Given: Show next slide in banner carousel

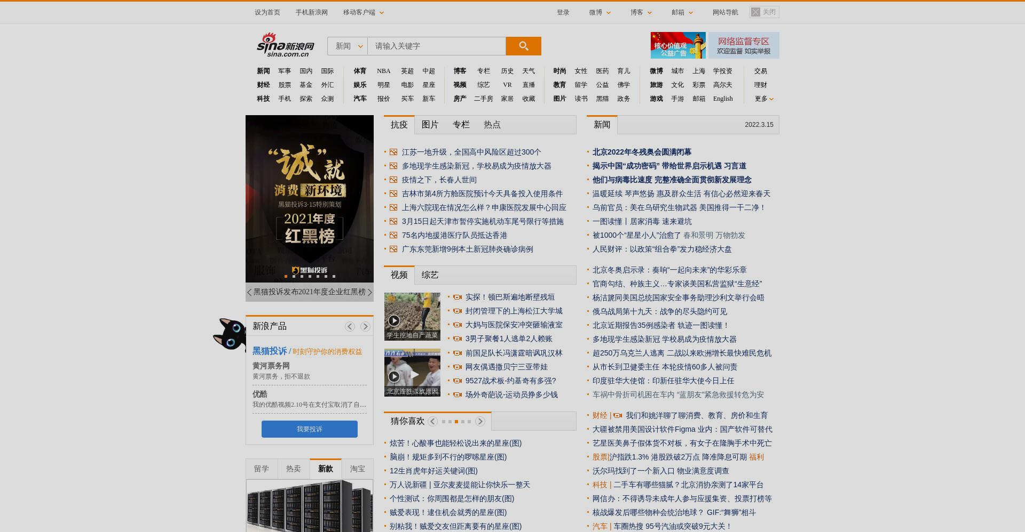Looking at the screenshot, I should pyautogui.click(x=369, y=292).
